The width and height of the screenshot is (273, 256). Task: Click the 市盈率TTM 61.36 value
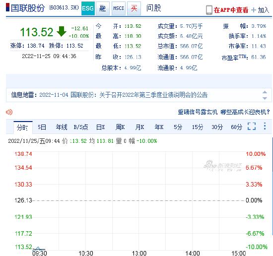(259, 57)
